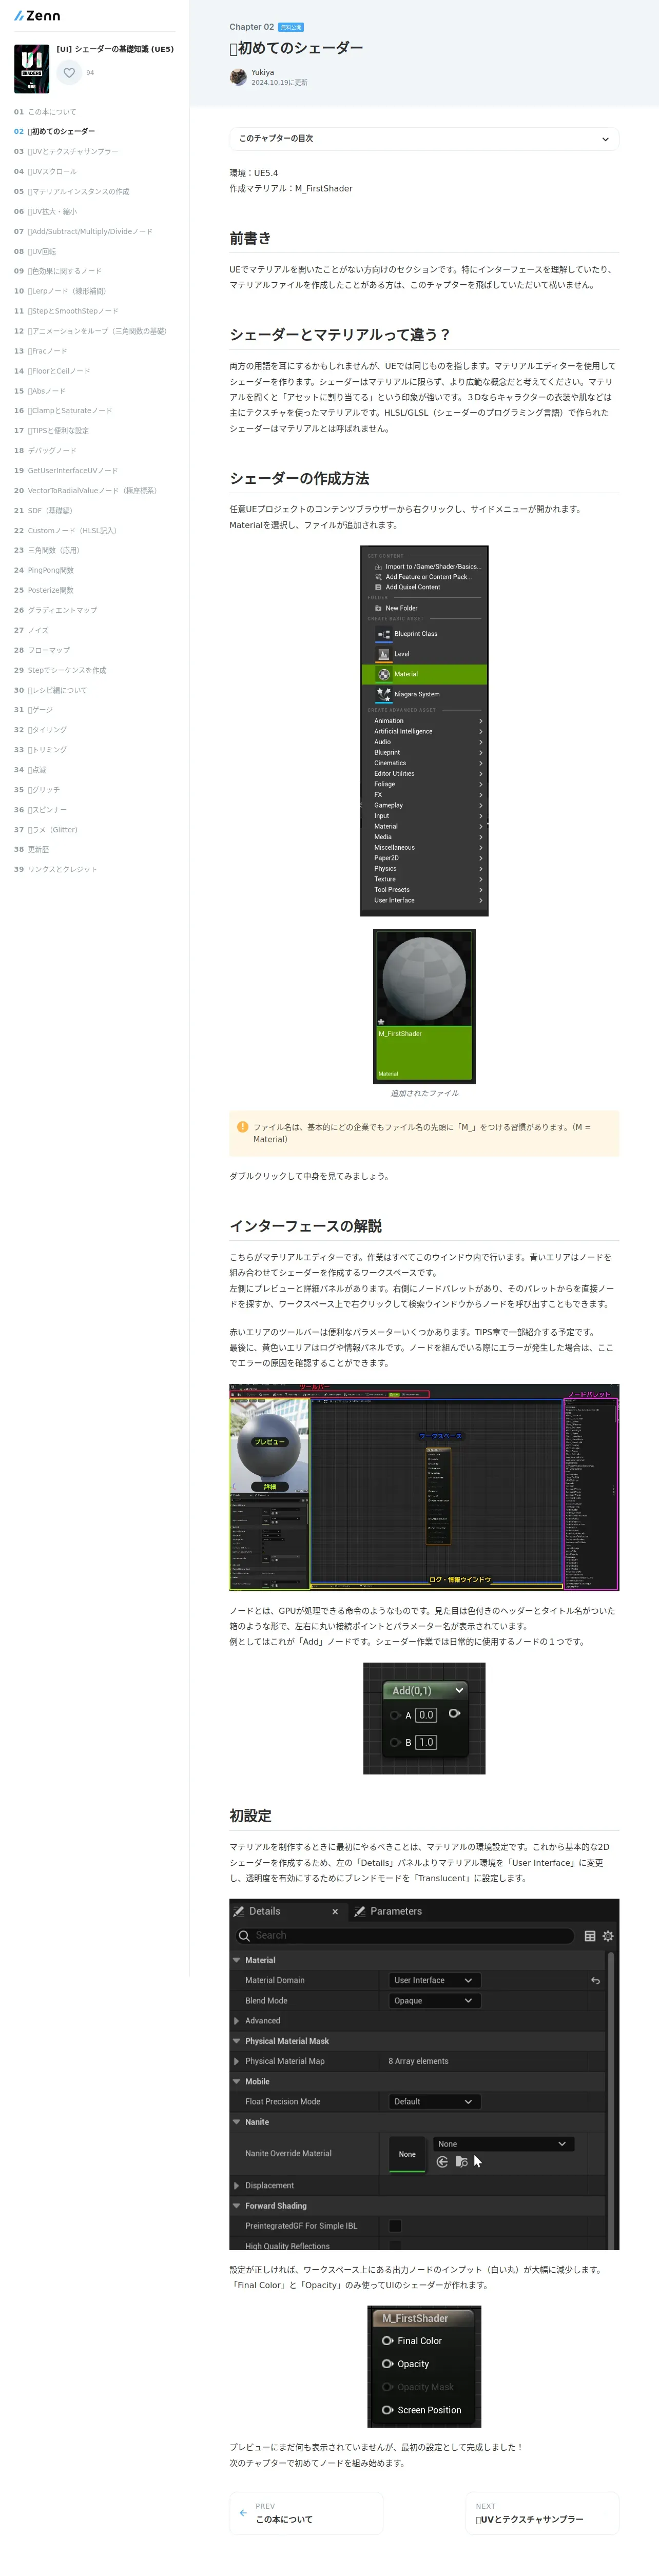Open sidebar chapter 37 ラメ（Glitter）

[46, 830]
